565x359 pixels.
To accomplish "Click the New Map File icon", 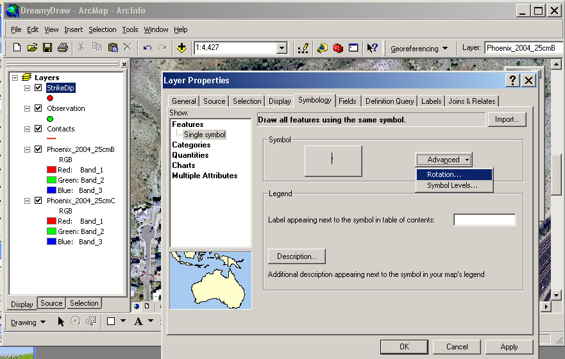I will [x=17, y=47].
